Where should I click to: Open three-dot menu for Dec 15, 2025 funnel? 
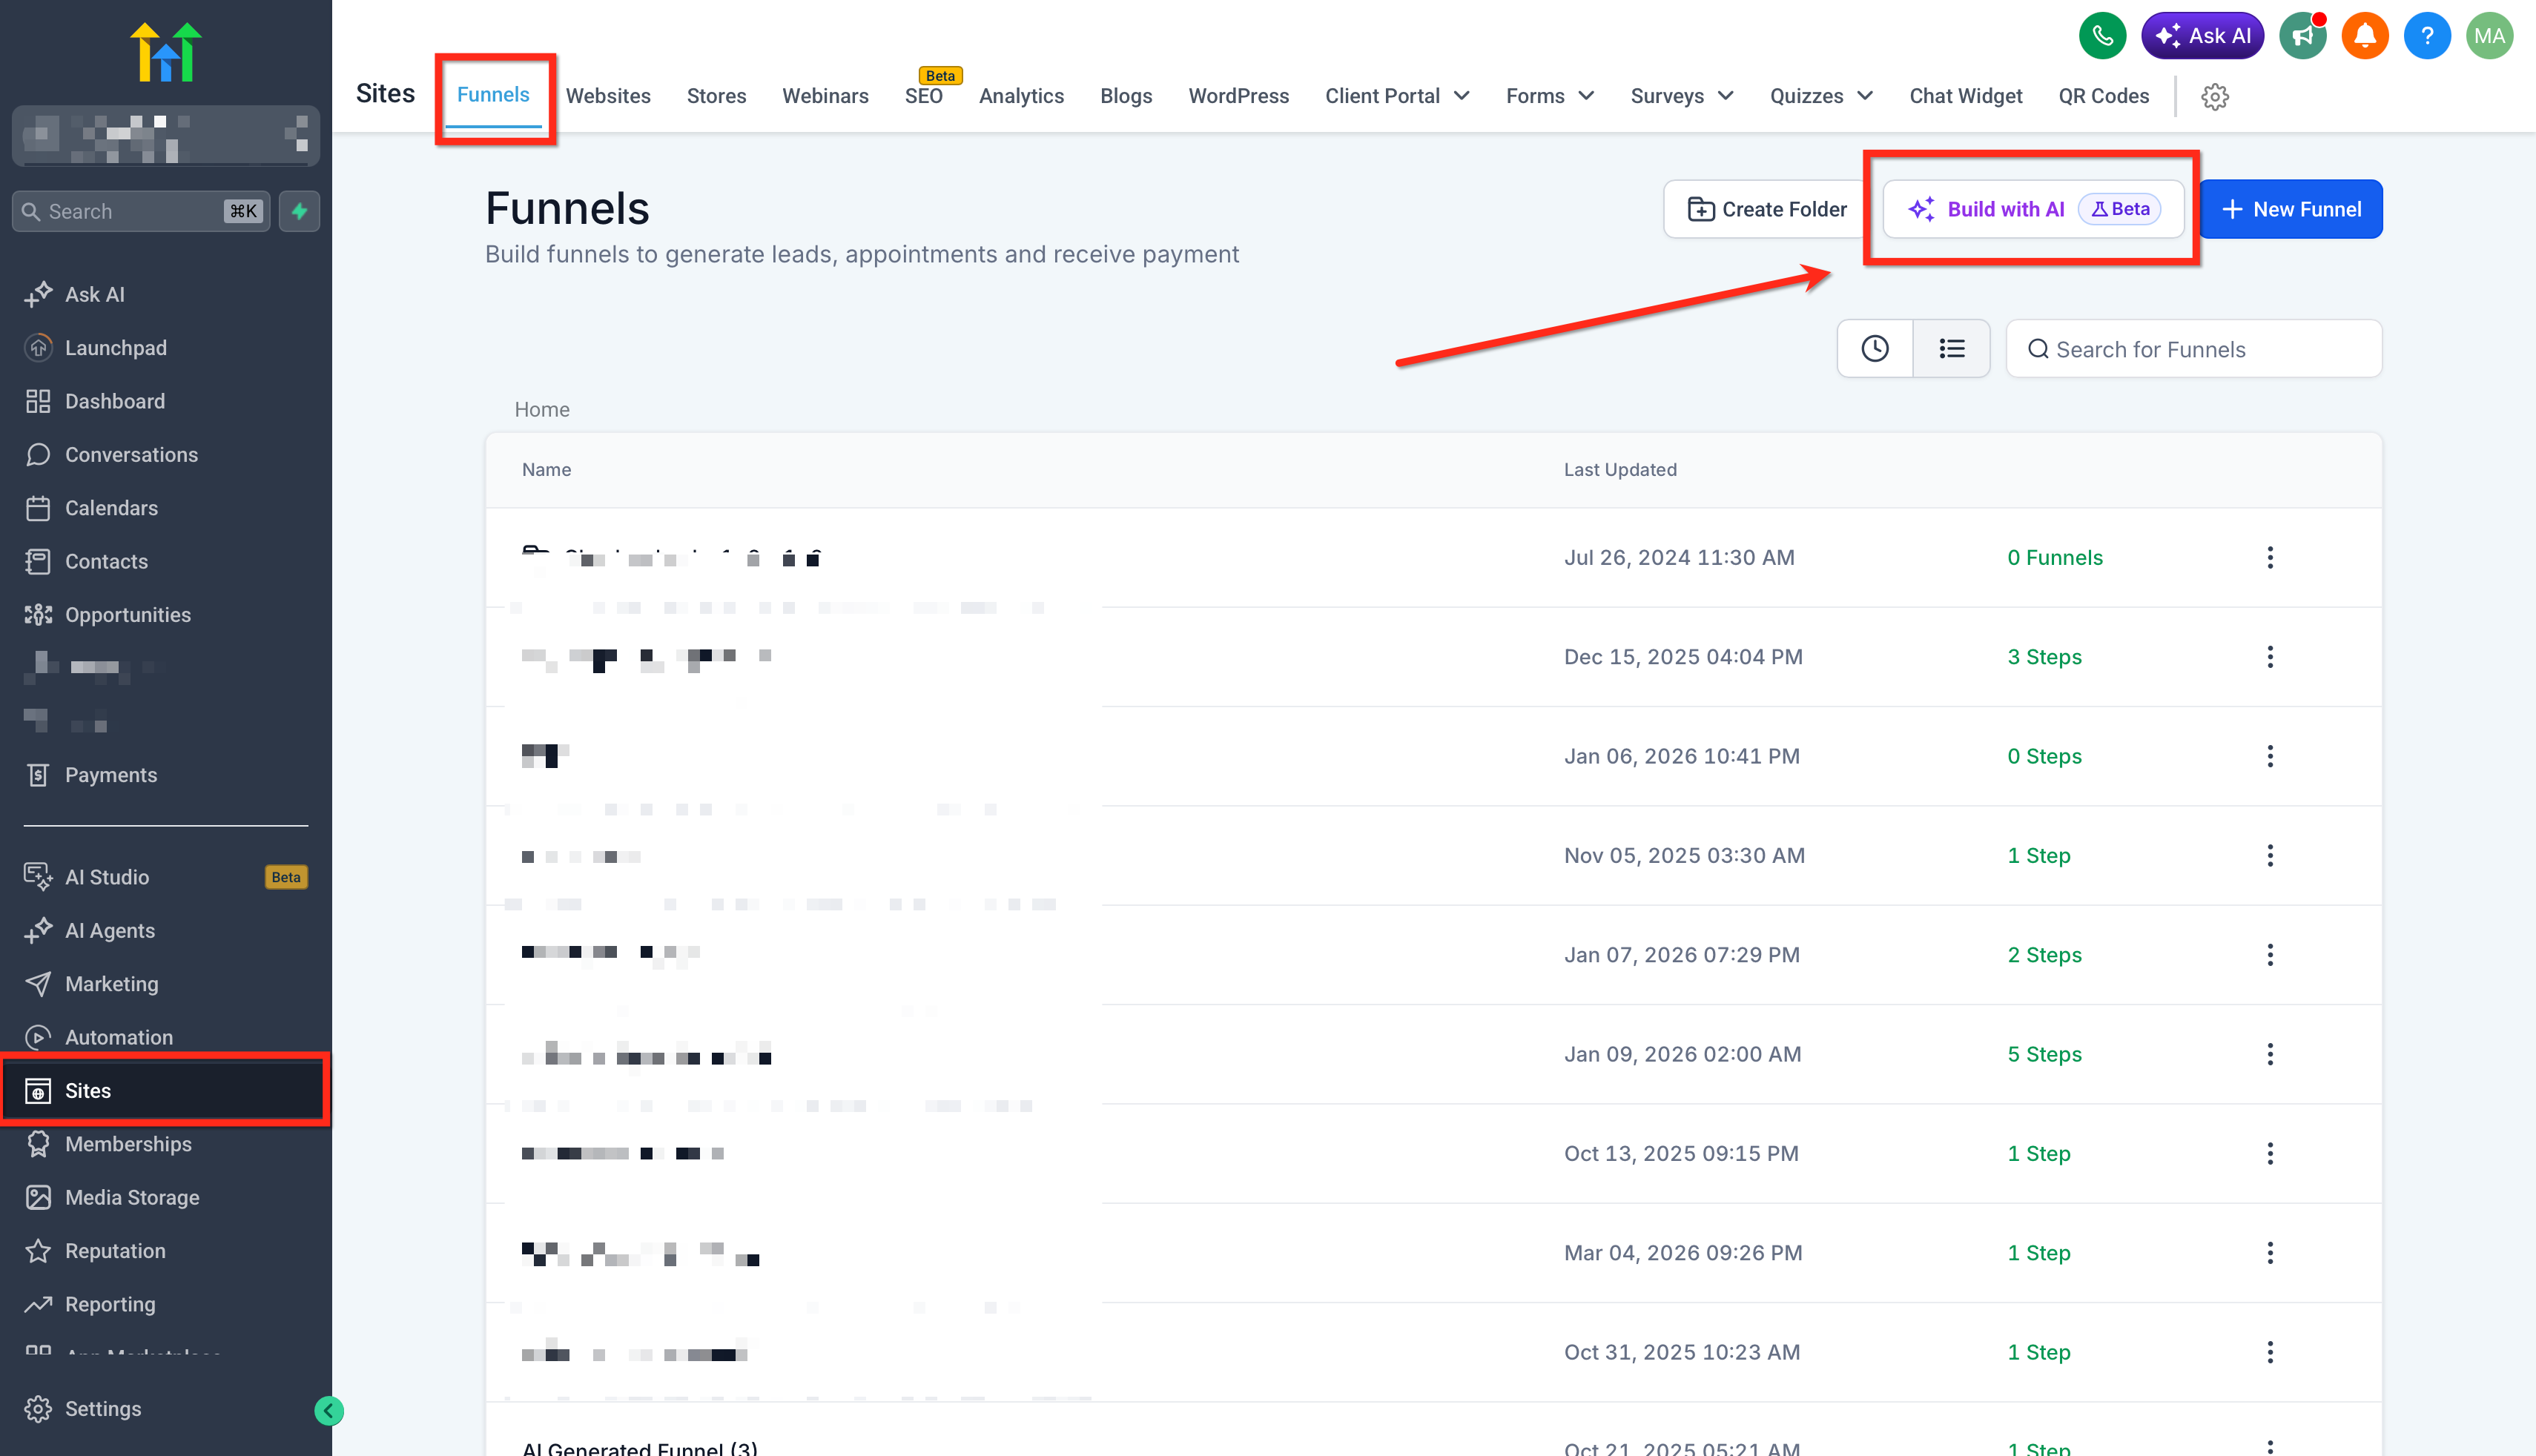2269,657
